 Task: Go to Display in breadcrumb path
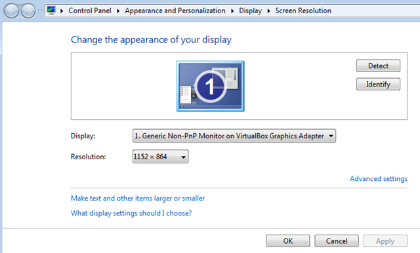(x=250, y=10)
